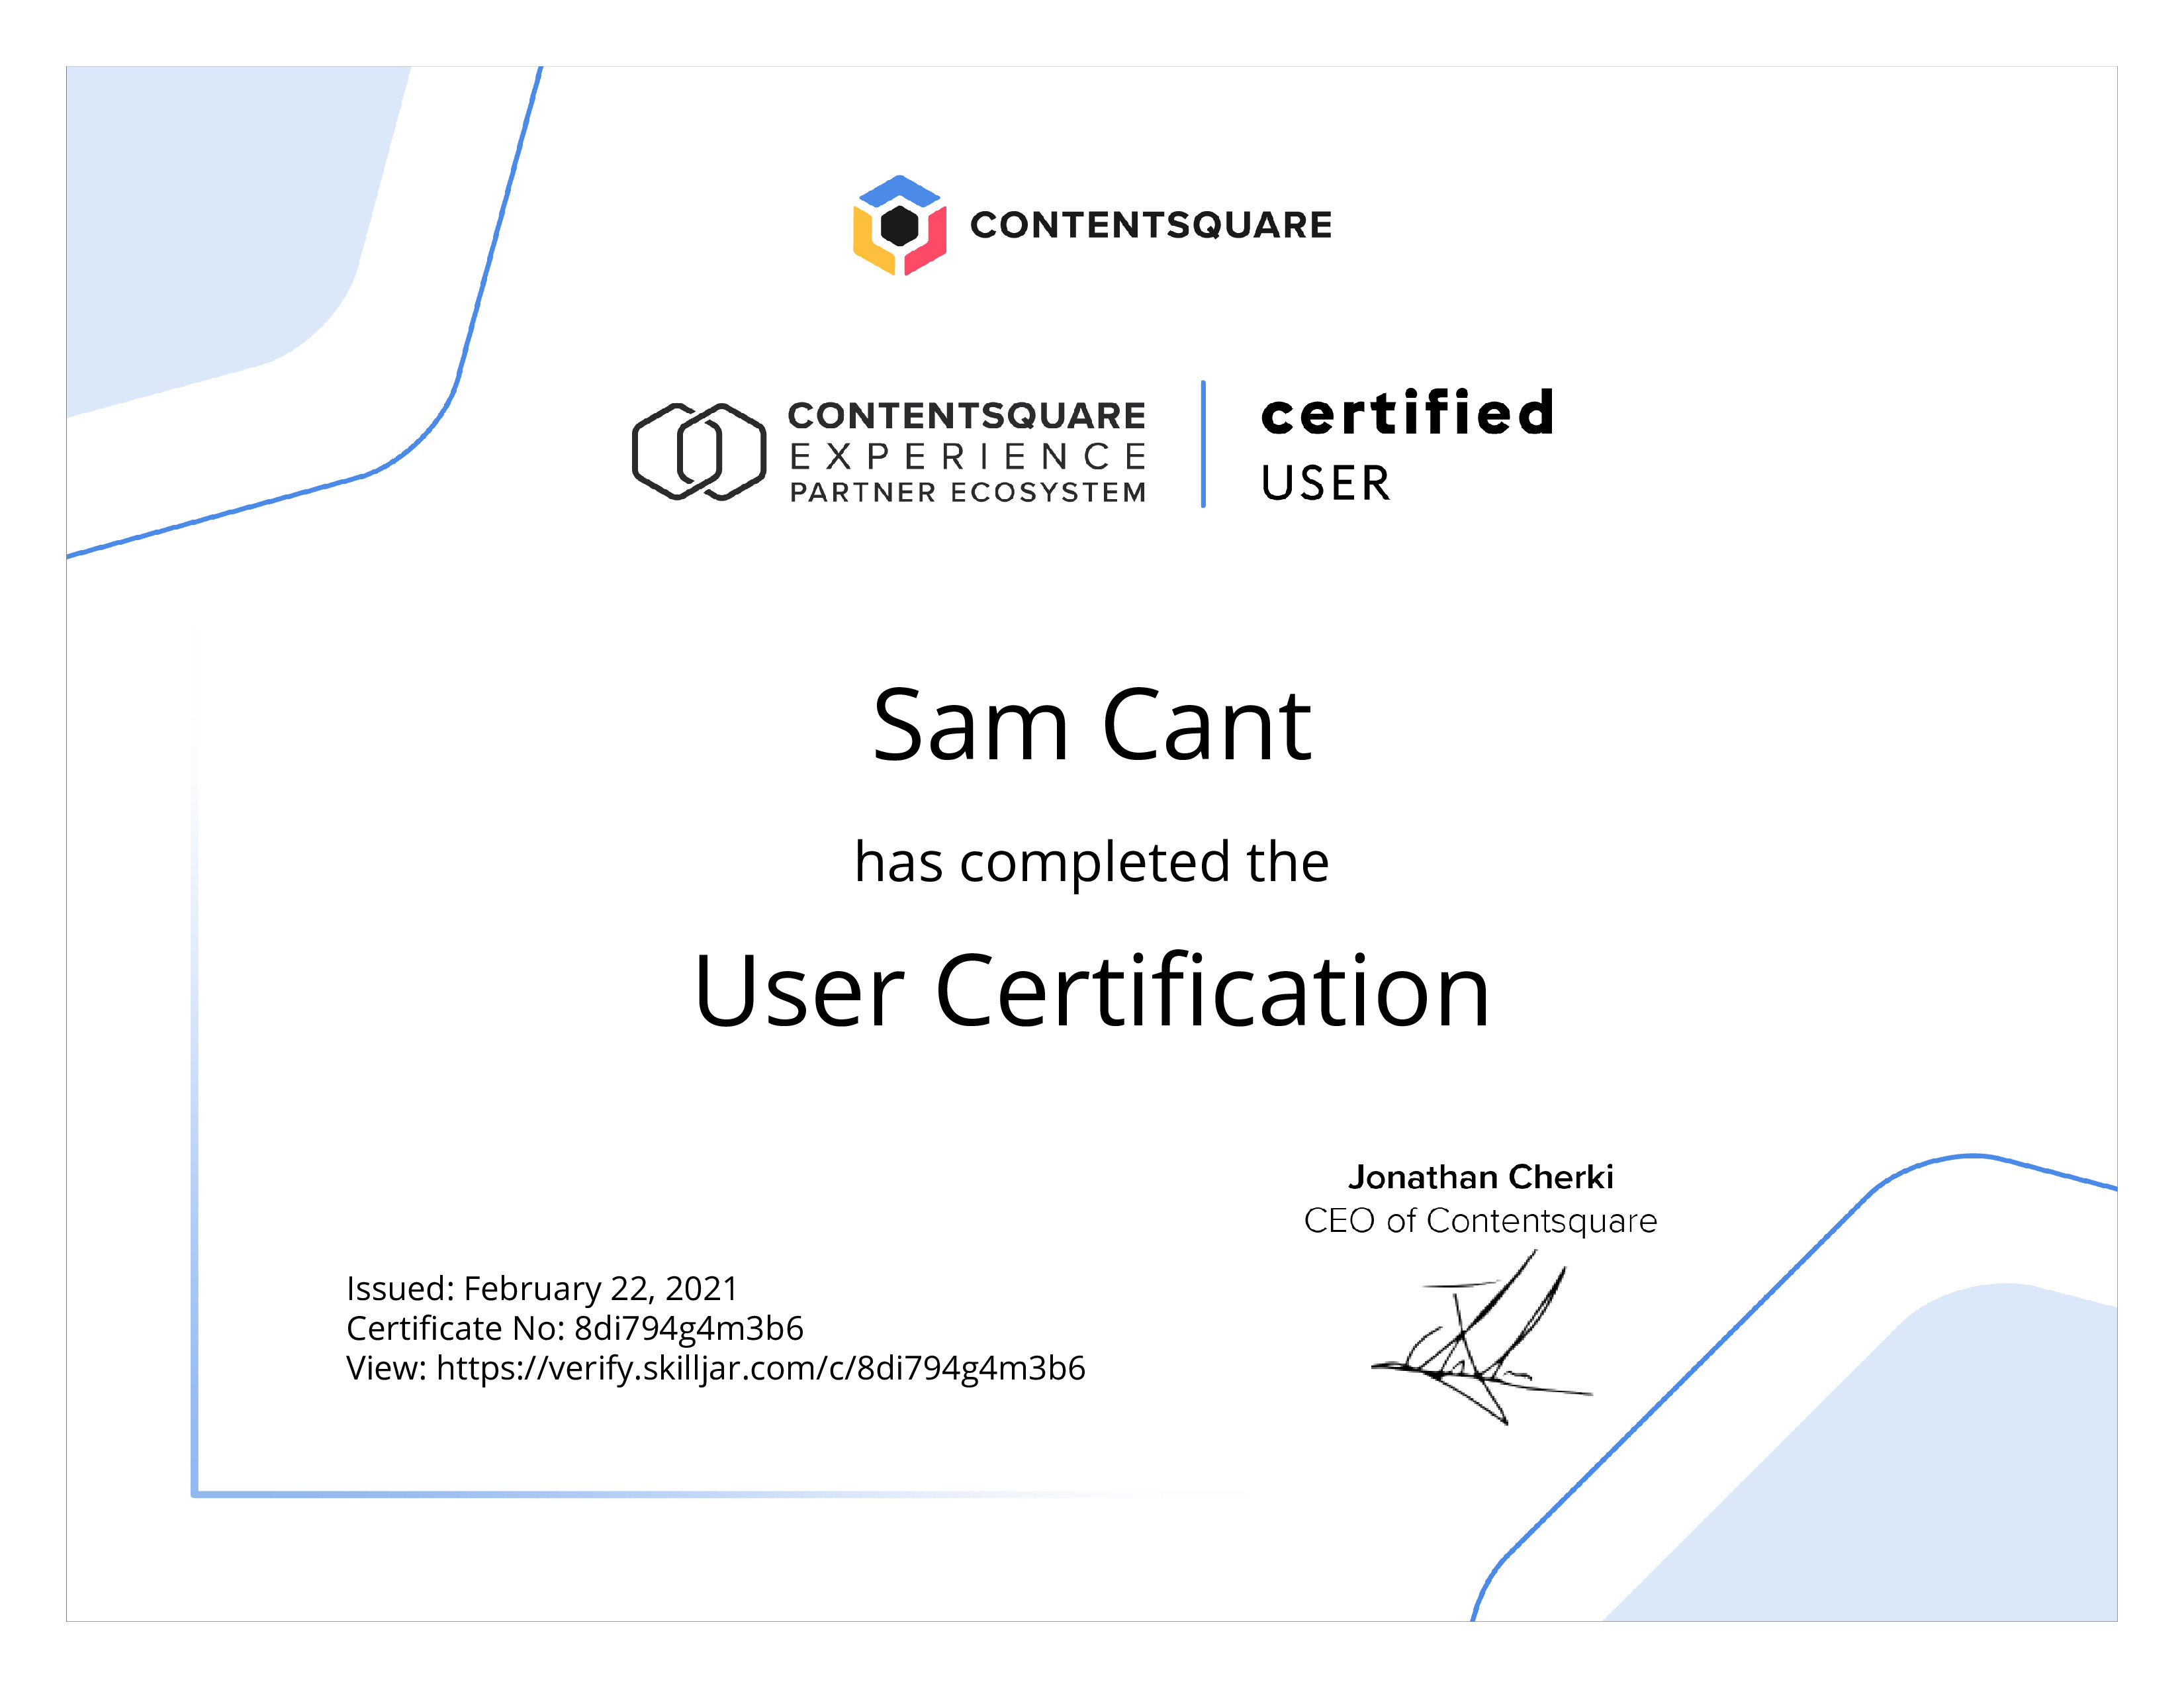
Task: Click the 'EXPERIENCE' spaced text
Action: pos(968,457)
